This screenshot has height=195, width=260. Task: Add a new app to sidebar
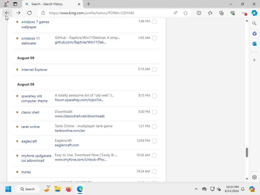(x=254, y=60)
